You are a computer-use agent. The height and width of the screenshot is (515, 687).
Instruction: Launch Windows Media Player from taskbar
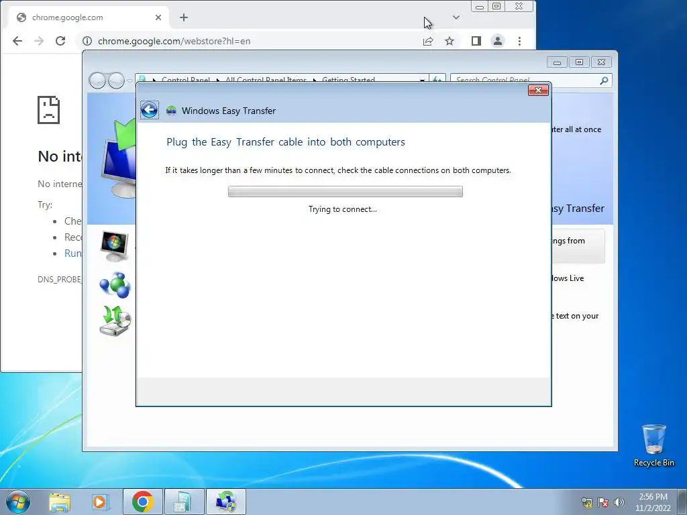pos(99,502)
